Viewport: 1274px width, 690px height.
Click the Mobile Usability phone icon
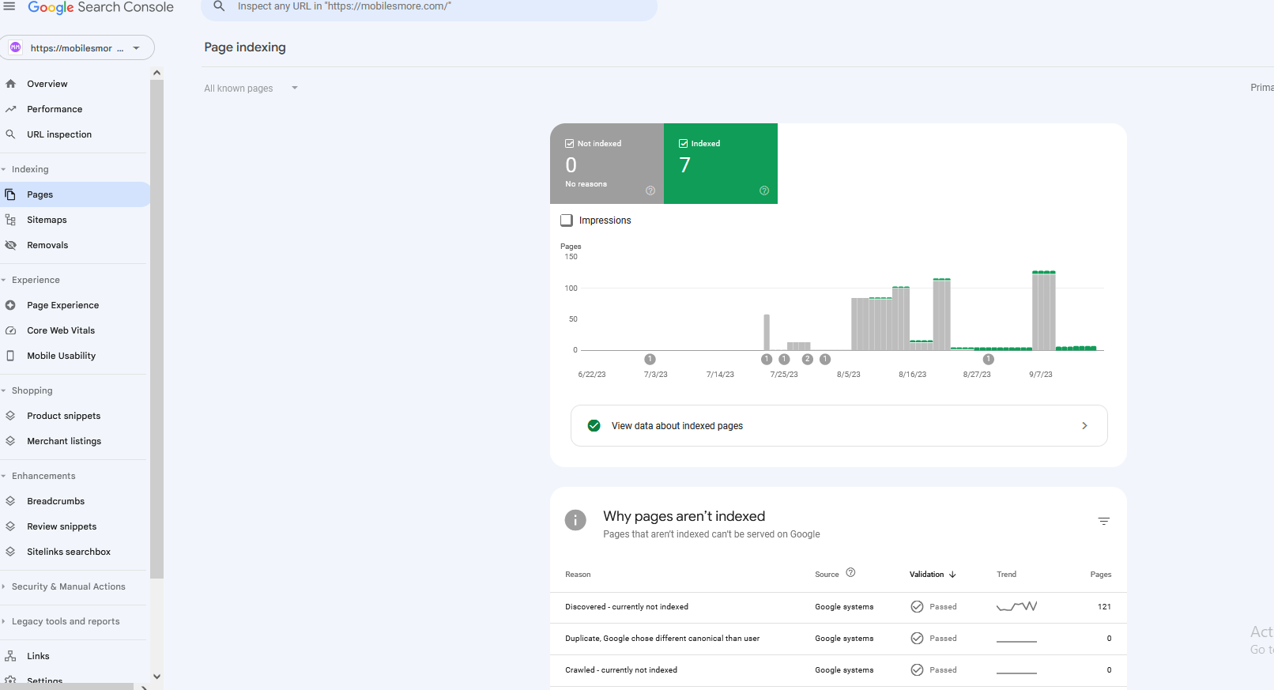(x=10, y=356)
